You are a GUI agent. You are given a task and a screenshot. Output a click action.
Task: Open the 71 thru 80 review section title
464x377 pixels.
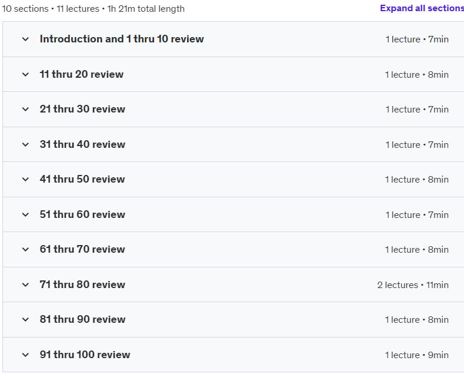tap(82, 285)
